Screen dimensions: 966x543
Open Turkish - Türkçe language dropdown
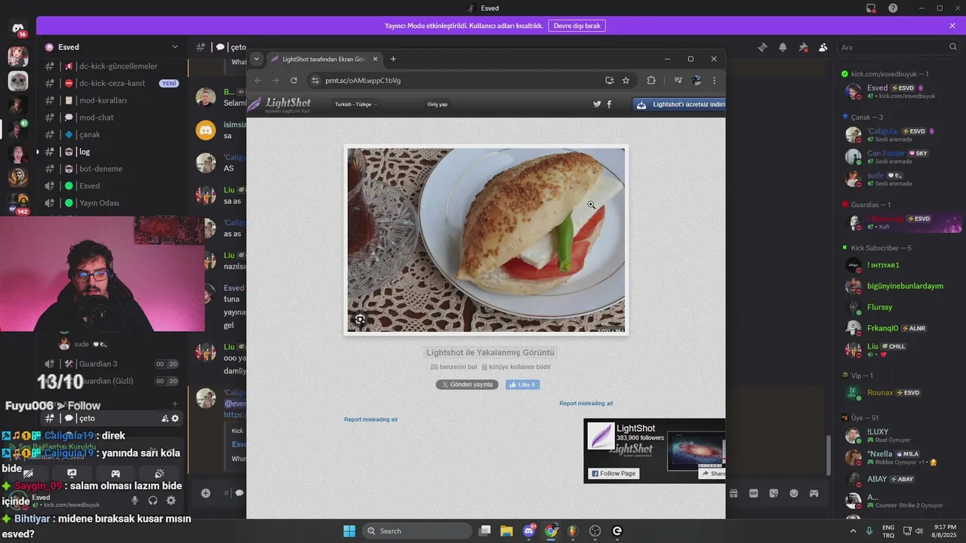pyautogui.click(x=355, y=104)
